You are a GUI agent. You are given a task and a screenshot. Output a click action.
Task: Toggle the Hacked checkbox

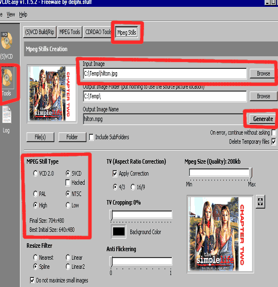[68, 182]
